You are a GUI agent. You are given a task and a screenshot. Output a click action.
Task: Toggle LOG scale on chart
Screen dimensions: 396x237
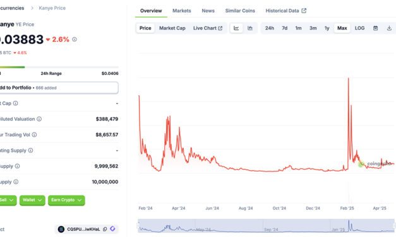point(359,28)
